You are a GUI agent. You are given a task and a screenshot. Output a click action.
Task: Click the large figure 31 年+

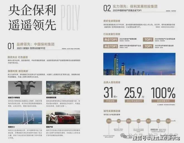pyautogui.click(x=111, y=93)
